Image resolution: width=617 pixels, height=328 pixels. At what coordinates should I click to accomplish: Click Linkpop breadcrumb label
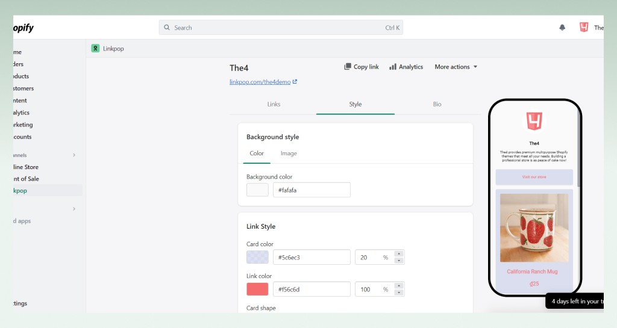tap(113, 49)
